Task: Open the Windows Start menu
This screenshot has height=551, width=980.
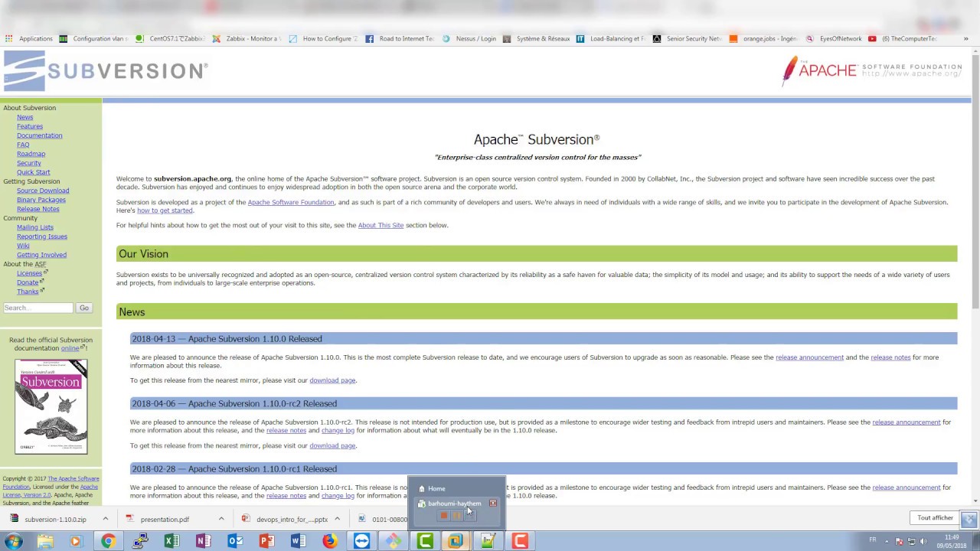Action: point(13,541)
